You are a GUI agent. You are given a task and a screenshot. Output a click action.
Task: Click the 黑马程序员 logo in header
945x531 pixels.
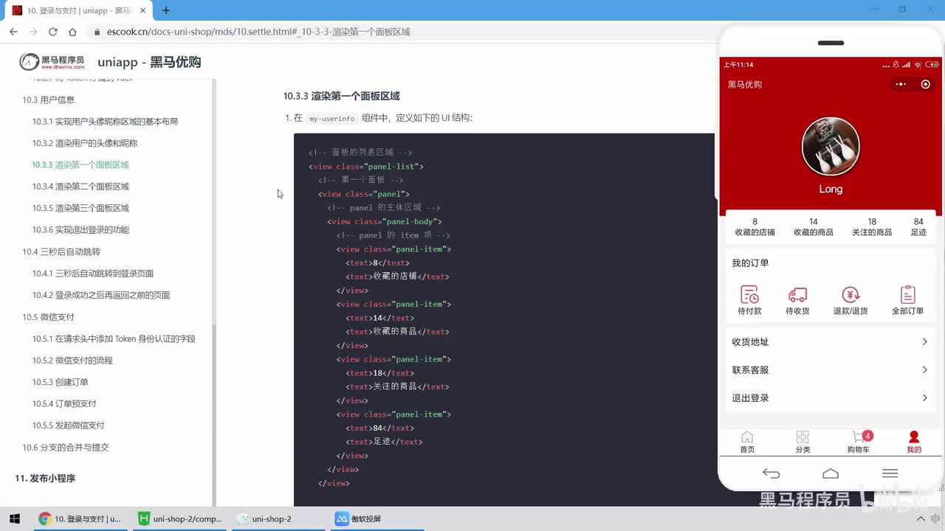tap(52, 62)
